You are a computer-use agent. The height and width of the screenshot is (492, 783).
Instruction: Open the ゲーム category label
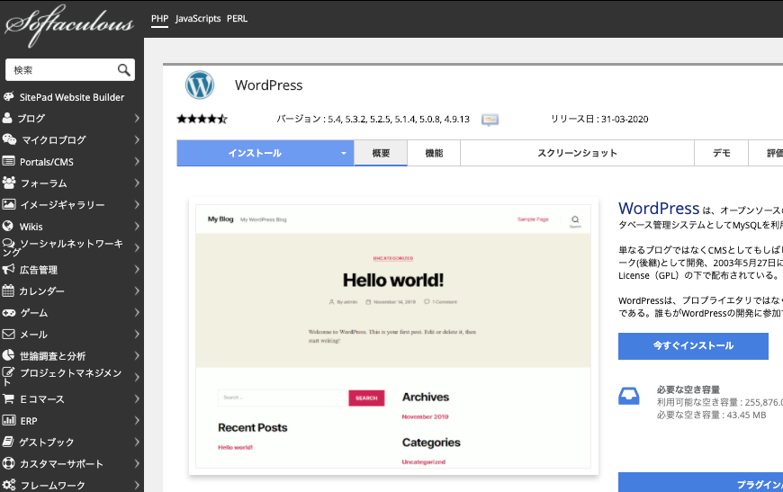34,313
